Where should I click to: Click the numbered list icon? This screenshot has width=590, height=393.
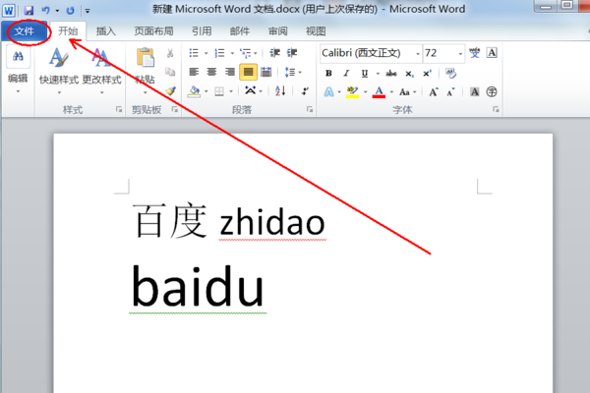click(219, 53)
